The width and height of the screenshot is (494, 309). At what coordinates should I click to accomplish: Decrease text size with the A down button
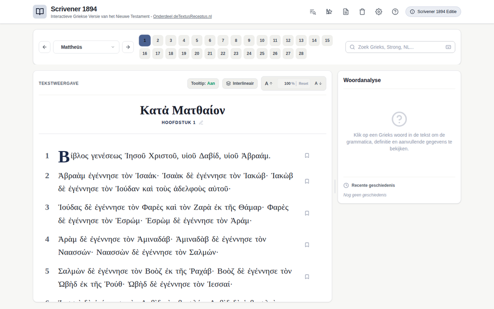click(x=318, y=84)
